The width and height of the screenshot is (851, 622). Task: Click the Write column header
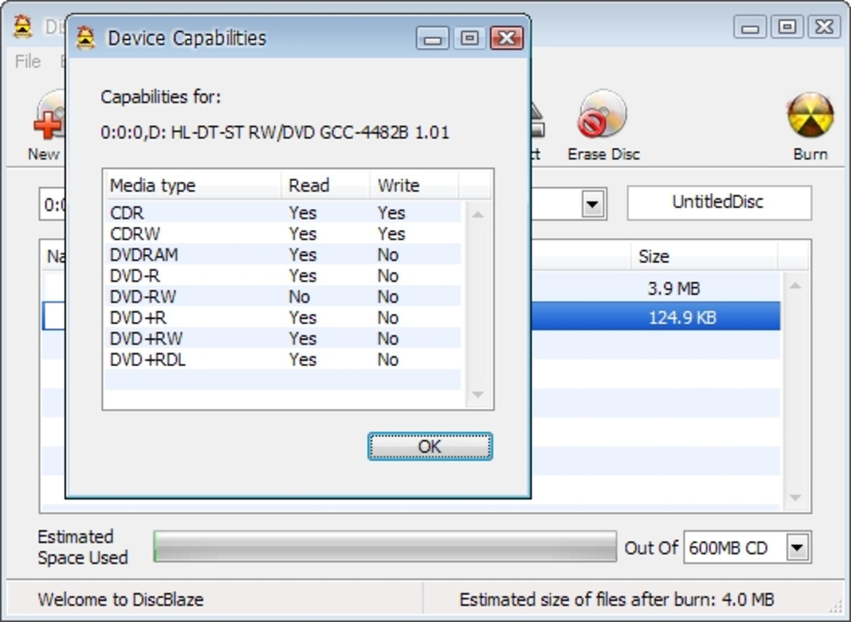tap(414, 186)
